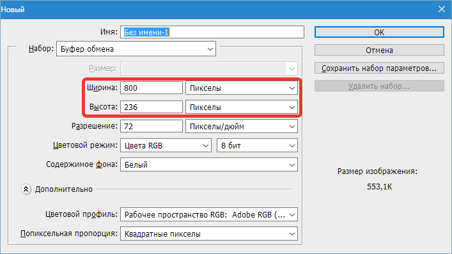Click the Имя text field
452x254 pixels.
(x=212, y=32)
